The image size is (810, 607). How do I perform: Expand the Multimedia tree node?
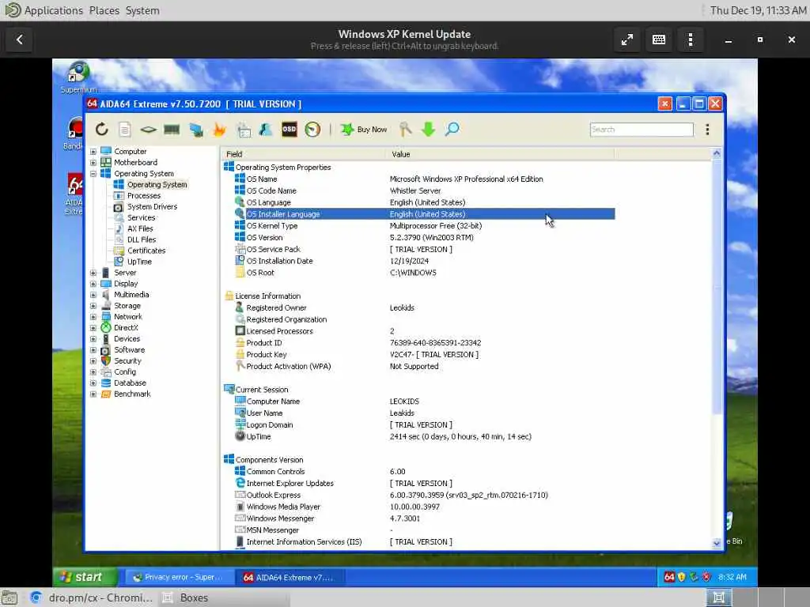coord(93,295)
